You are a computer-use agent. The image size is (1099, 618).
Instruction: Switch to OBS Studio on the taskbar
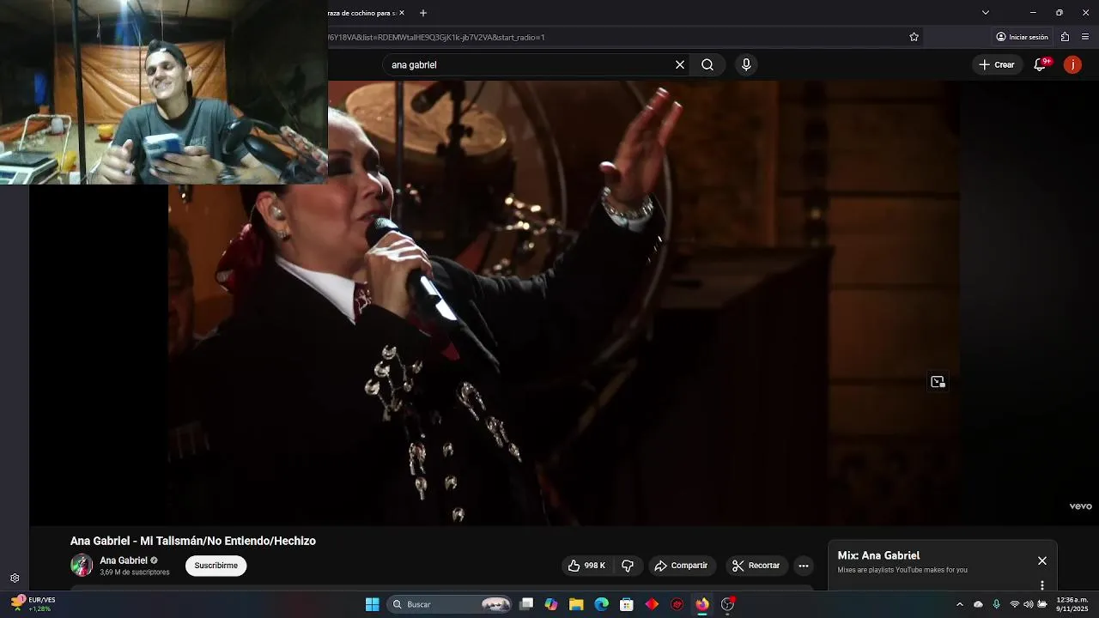click(727, 604)
